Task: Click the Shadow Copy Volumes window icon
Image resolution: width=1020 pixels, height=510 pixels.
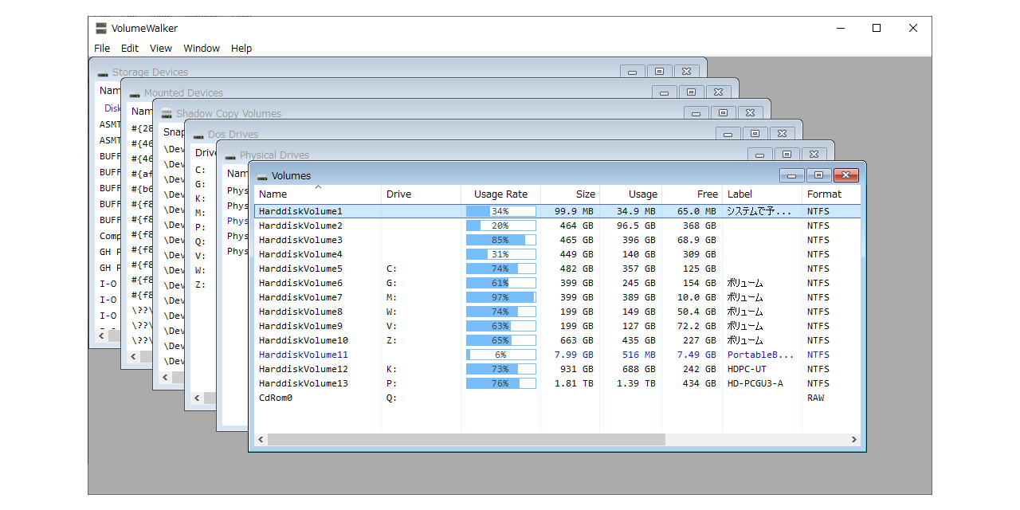Action: point(166,114)
